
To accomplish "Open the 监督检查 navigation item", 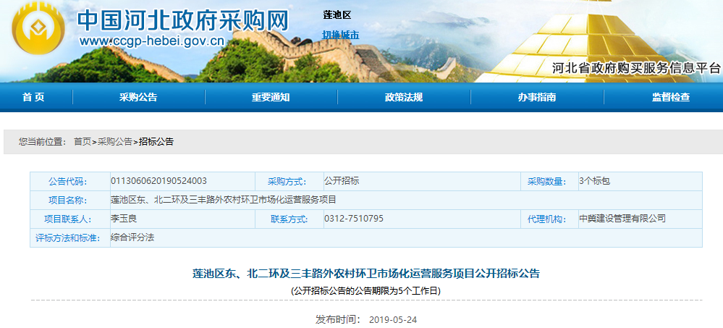I will [x=670, y=98].
